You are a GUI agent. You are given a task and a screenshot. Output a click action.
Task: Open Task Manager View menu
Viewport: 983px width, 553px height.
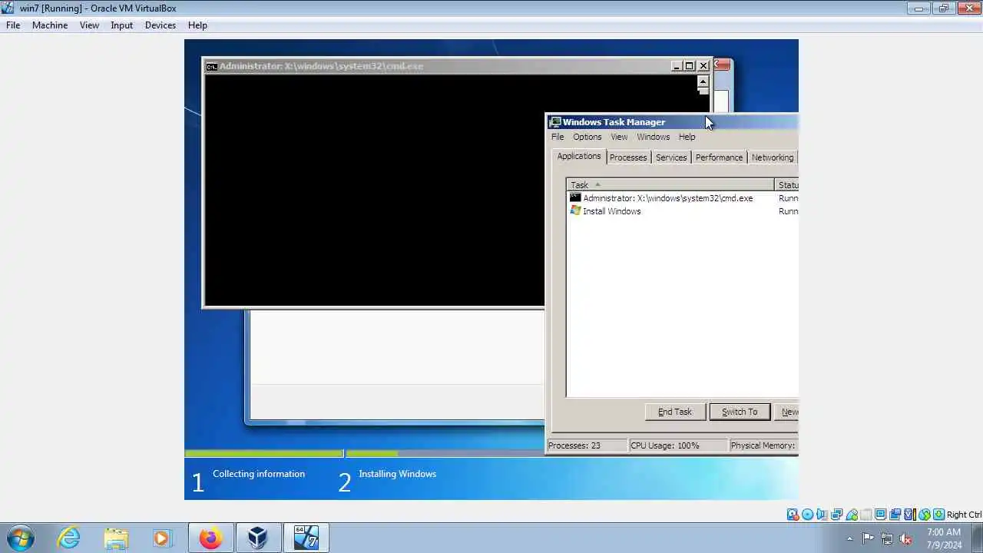pos(619,137)
